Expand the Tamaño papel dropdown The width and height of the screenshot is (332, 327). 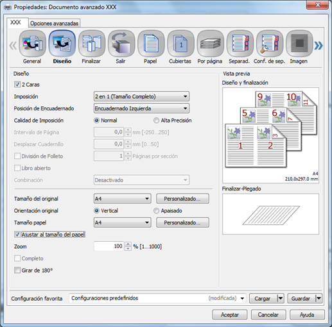(x=123, y=222)
